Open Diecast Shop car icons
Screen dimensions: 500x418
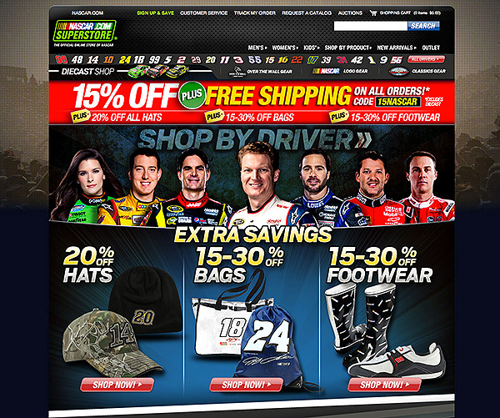tap(158, 71)
